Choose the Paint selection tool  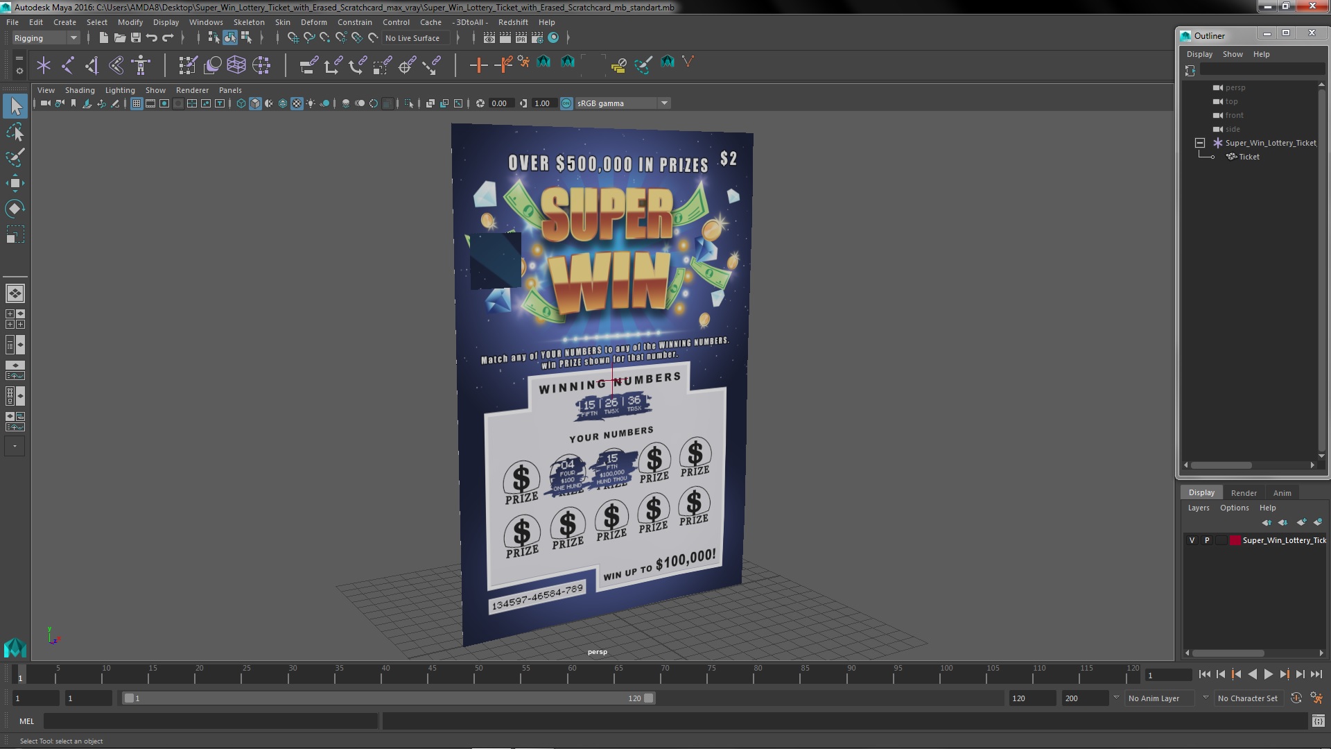15,157
